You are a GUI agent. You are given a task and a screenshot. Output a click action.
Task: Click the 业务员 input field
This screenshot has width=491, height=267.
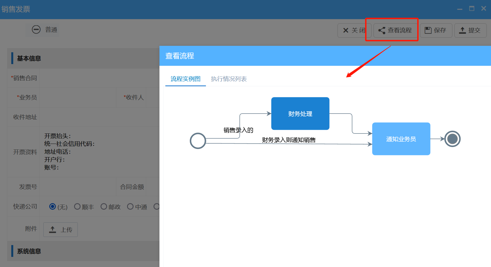pos(77,97)
